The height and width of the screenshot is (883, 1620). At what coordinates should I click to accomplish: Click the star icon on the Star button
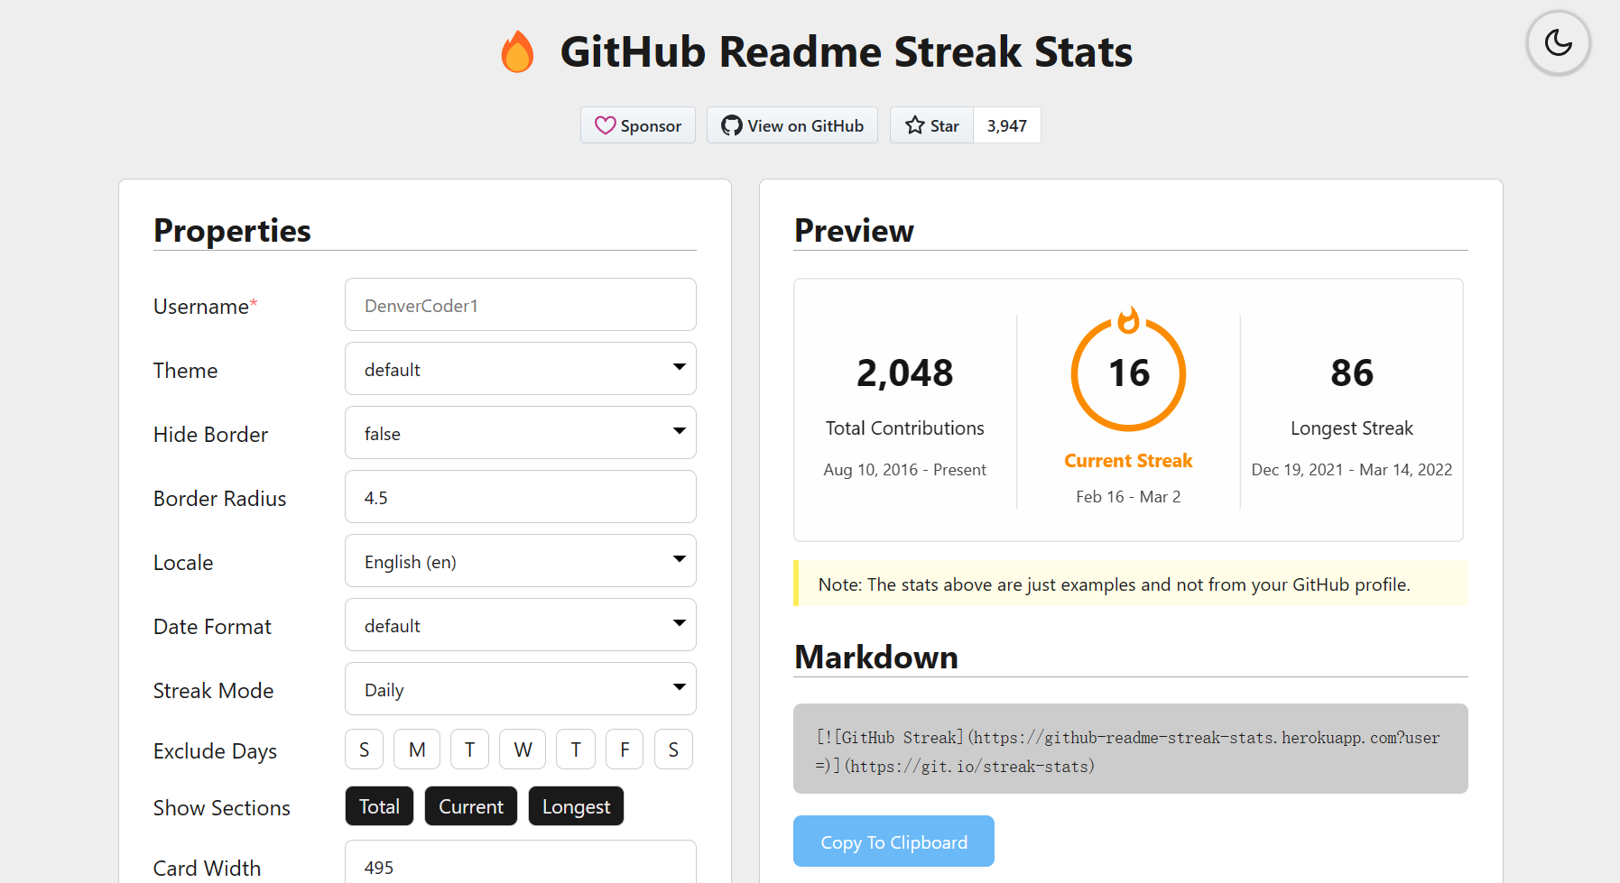[915, 125]
